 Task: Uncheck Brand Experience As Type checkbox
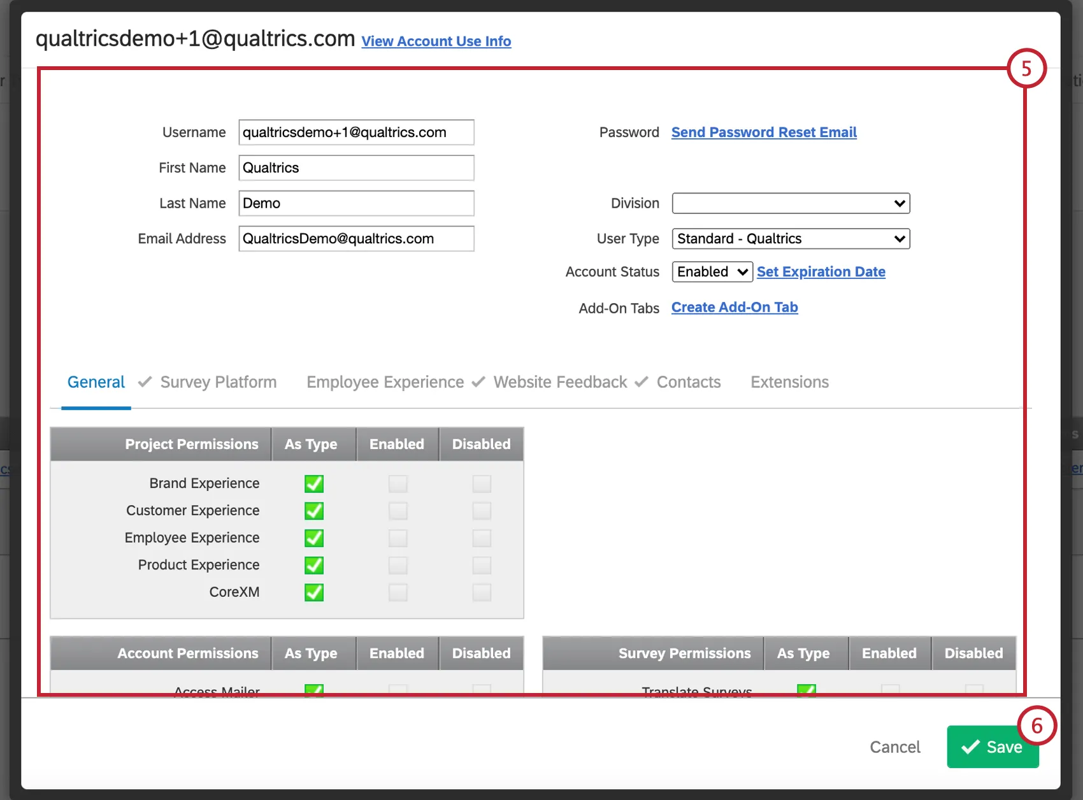(313, 483)
